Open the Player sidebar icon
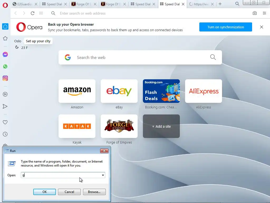This screenshot has width=270, height=203. coord(5,94)
